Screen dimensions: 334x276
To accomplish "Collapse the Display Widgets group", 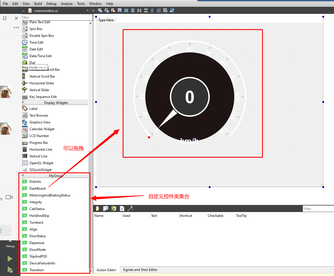I will 55,102.
